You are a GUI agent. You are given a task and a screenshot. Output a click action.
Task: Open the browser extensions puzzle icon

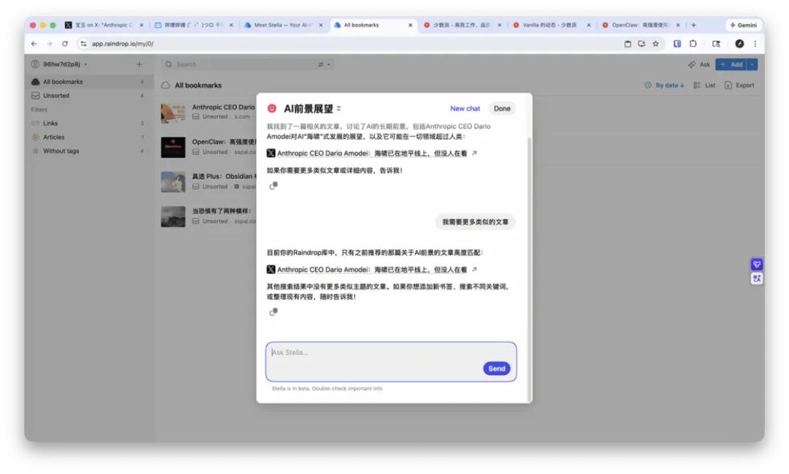point(693,44)
